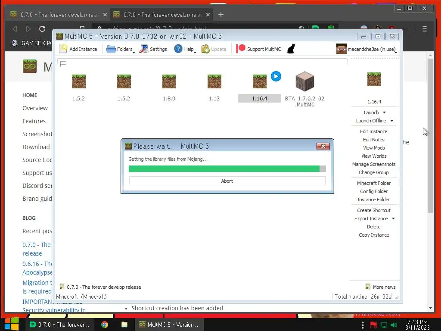
Task: Click the volume icon in system tray
Action: (x=394, y=325)
